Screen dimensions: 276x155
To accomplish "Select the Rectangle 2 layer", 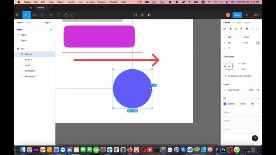I will [34, 71].
